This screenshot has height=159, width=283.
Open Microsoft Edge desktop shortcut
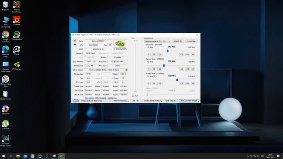(x=5, y=51)
